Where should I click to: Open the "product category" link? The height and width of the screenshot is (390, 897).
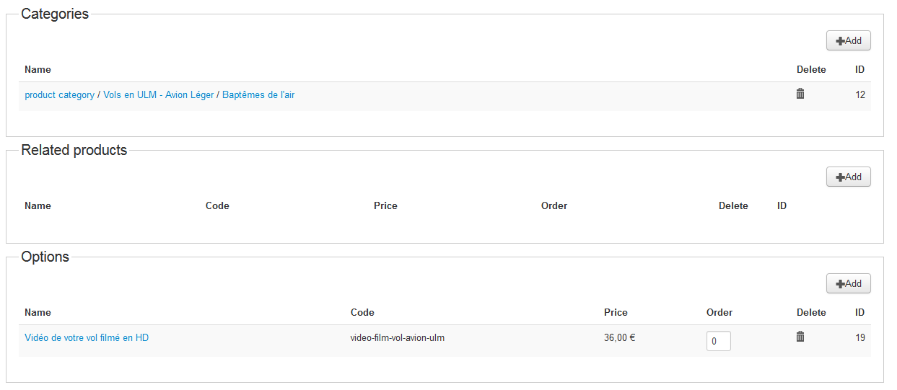[59, 95]
